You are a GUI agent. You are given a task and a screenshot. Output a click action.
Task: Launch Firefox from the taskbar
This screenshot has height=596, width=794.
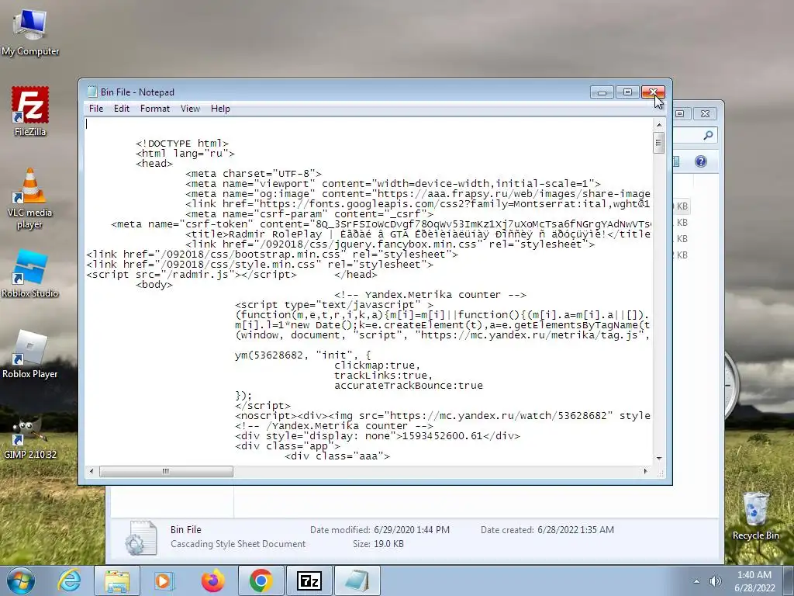coord(212,580)
